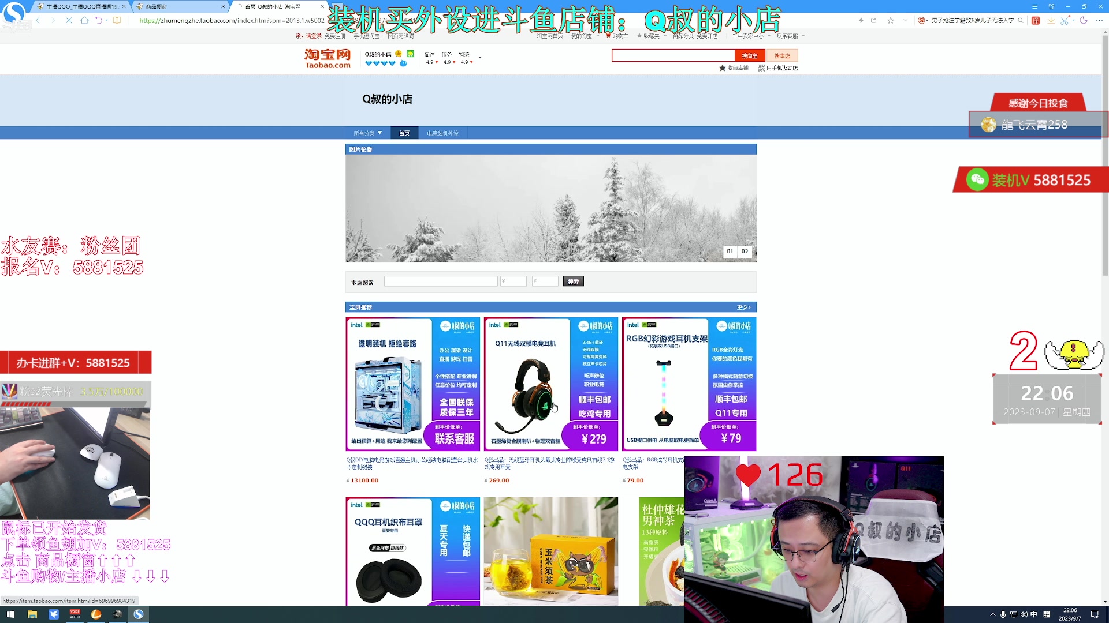1109x623 pixels.
Task: Go back with the browser back arrow
Action: 38,20
